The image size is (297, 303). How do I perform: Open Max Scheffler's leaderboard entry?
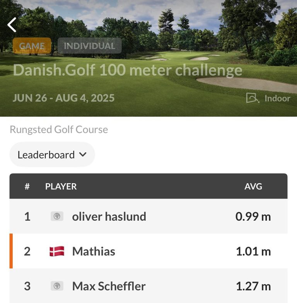148,286
